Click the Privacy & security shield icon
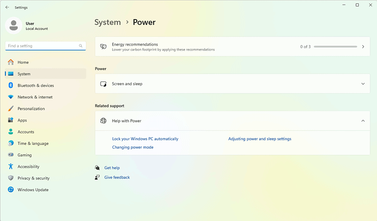The image size is (377, 221). tap(11, 178)
